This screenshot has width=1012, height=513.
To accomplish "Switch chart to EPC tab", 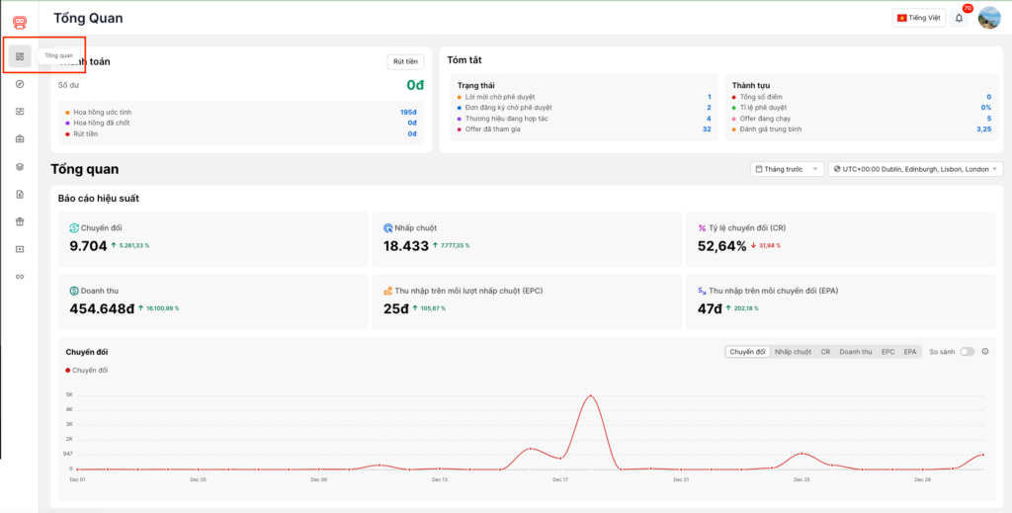I will pyautogui.click(x=888, y=352).
